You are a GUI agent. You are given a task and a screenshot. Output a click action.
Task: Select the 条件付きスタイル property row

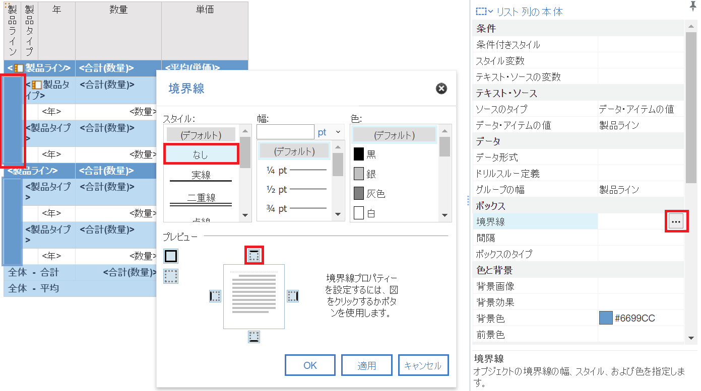(x=579, y=45)
